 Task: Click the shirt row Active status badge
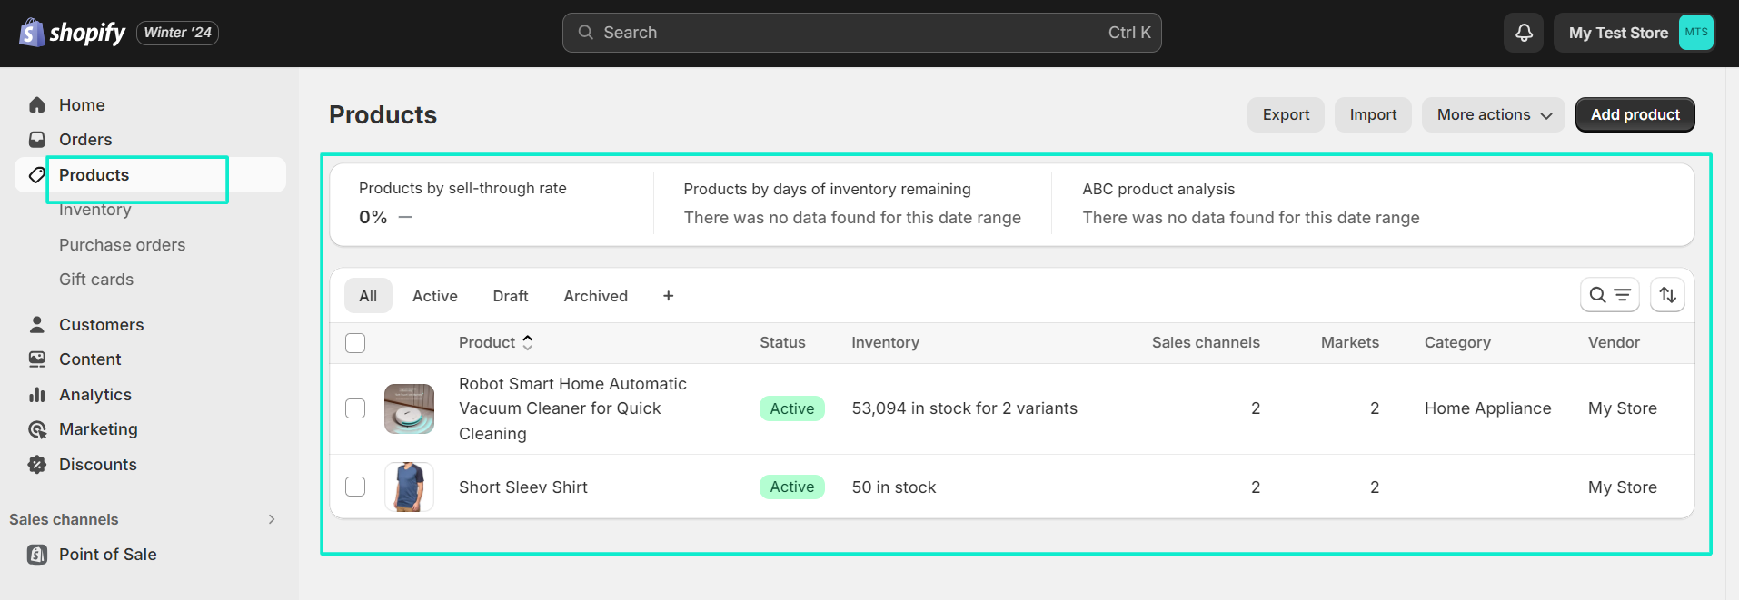pos(792,487)
